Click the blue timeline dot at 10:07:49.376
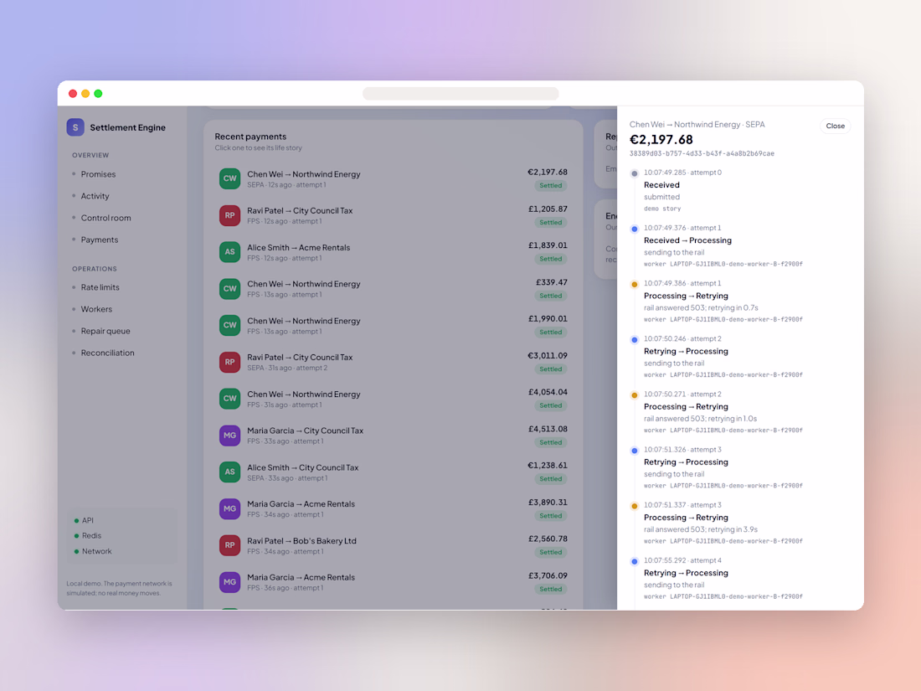The image size is (921, 691). (635, 229)
